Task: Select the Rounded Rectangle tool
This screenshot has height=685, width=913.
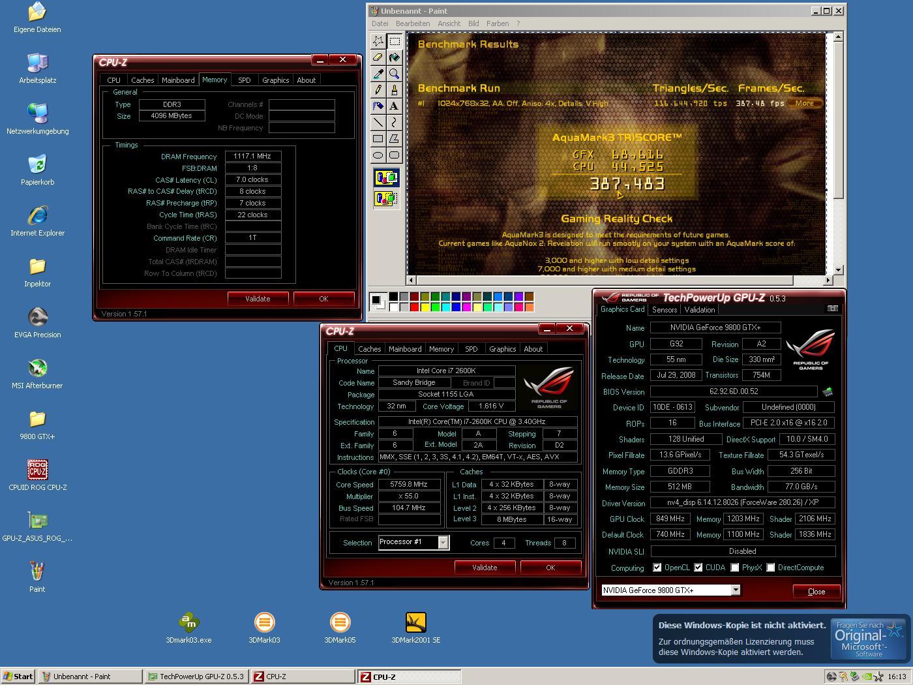Action: click(x=395, y=155)
